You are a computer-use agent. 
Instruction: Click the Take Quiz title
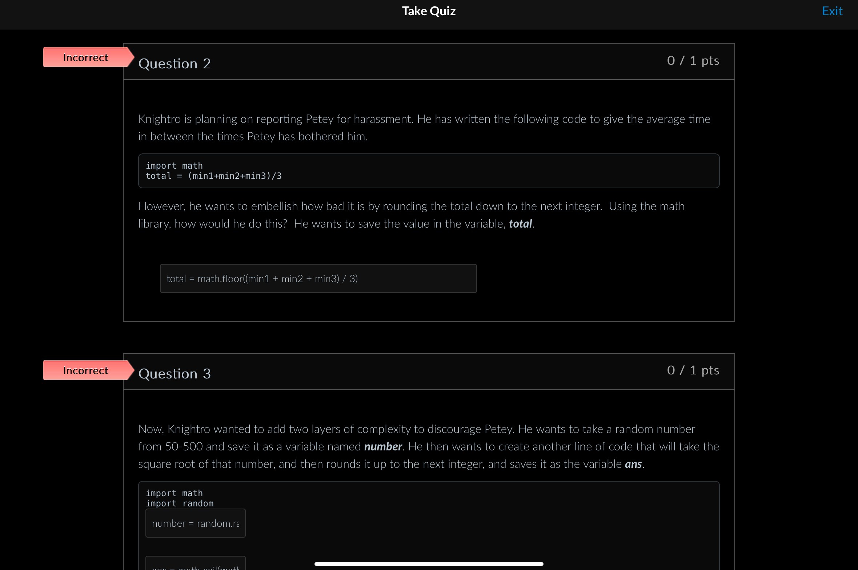pos(429,11)
